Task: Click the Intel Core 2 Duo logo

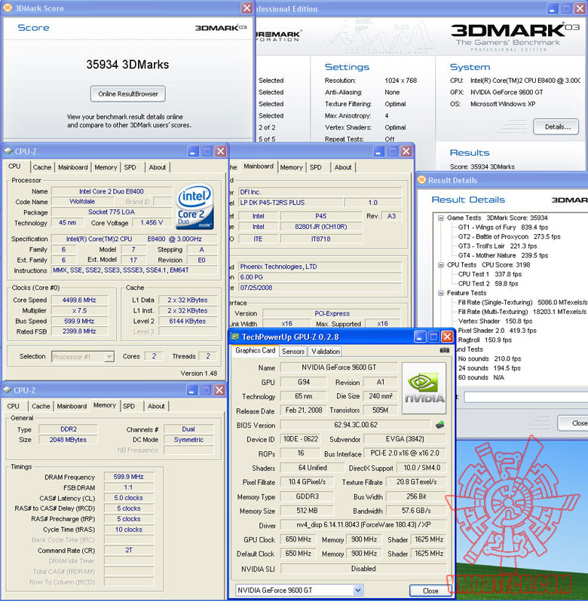Action: [194, 207]
